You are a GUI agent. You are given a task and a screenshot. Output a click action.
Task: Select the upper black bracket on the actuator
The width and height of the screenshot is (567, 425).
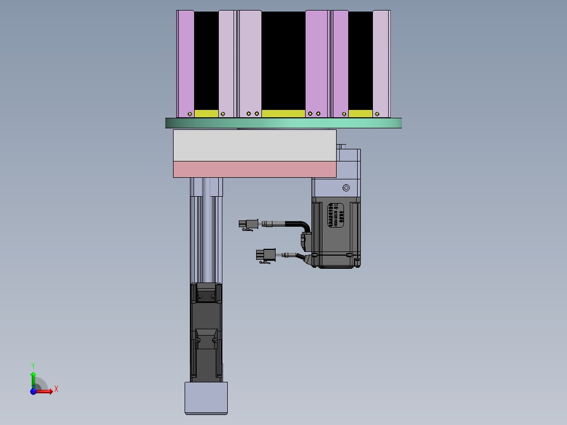pyautogui.click(x=206, y=292)
